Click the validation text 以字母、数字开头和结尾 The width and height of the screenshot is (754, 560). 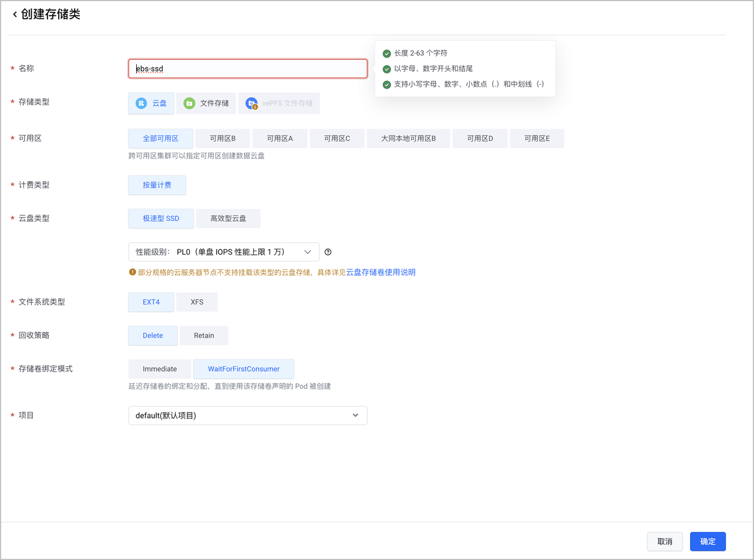pos(433,69)
